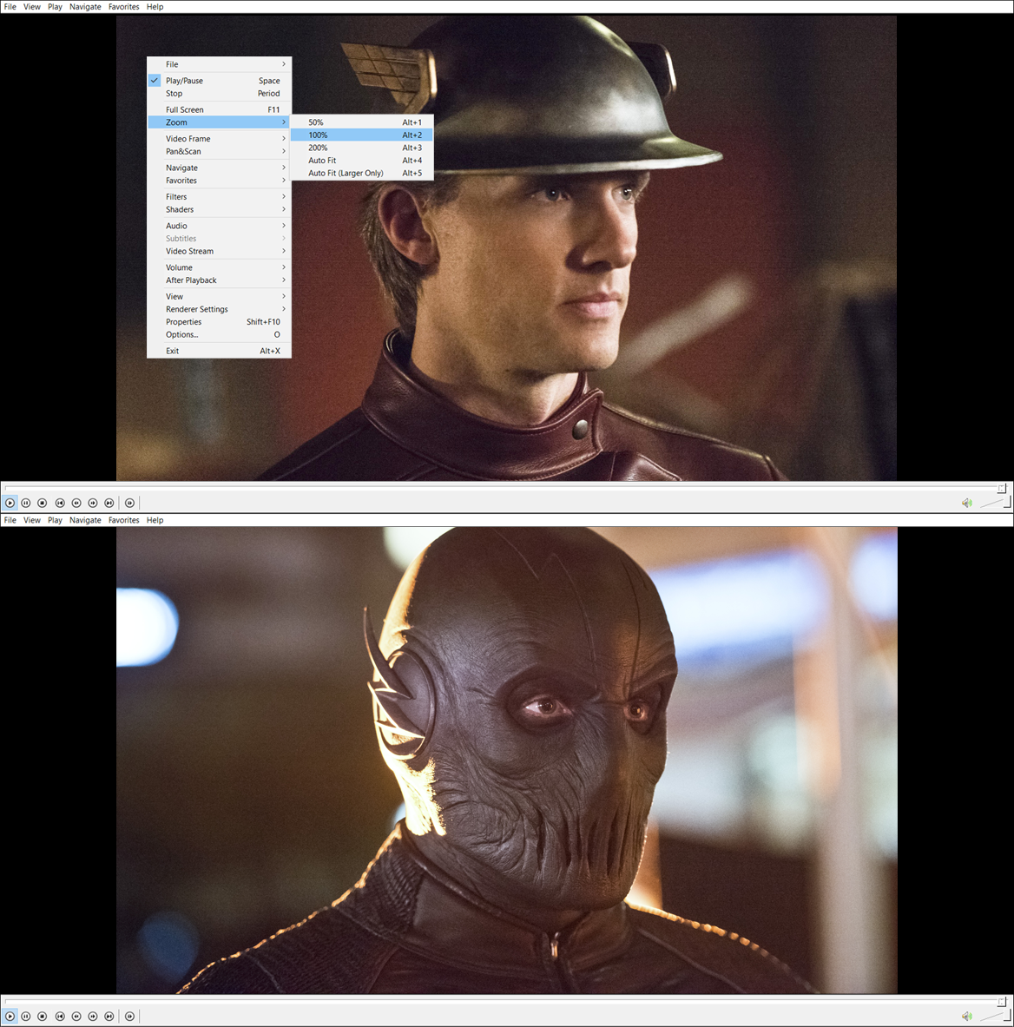This screenshot has height=1027, width=1014.
Task: Open Play menu in bottom player menu bar
Action: (x=55, y=520)
